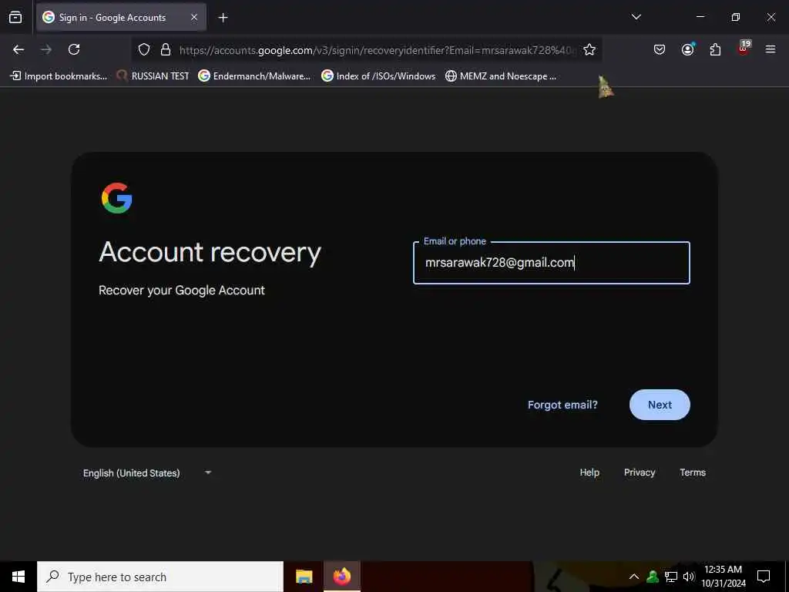View site security padlock information
Screen dimensions: 789x592
point(165,49)
